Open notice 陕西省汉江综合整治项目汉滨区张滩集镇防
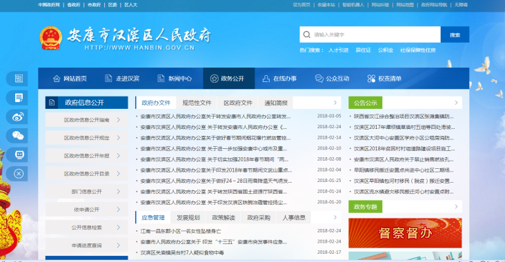 pyautogui.click(x=403, y=117)
